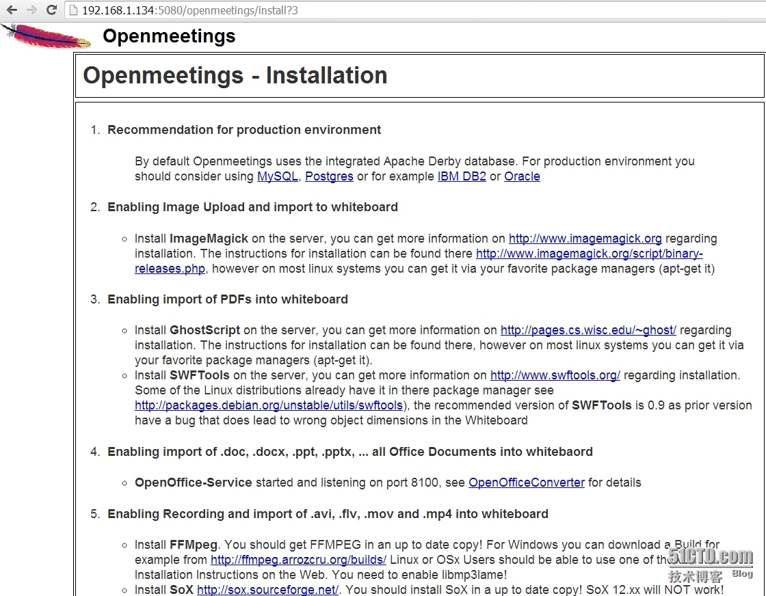Open the OpenOfficeConverter link
Image resolution: width=766 pixels, height=596 pixels.
coord(526,483)
